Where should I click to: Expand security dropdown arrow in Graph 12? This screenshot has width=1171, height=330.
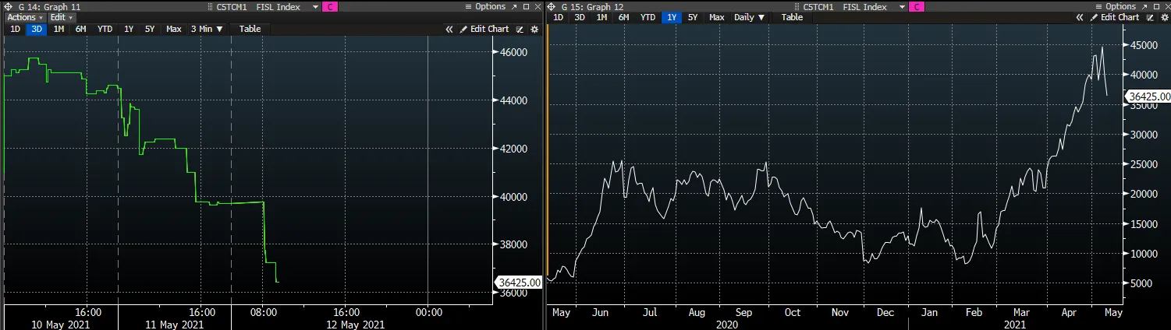[x=903, y=6]
